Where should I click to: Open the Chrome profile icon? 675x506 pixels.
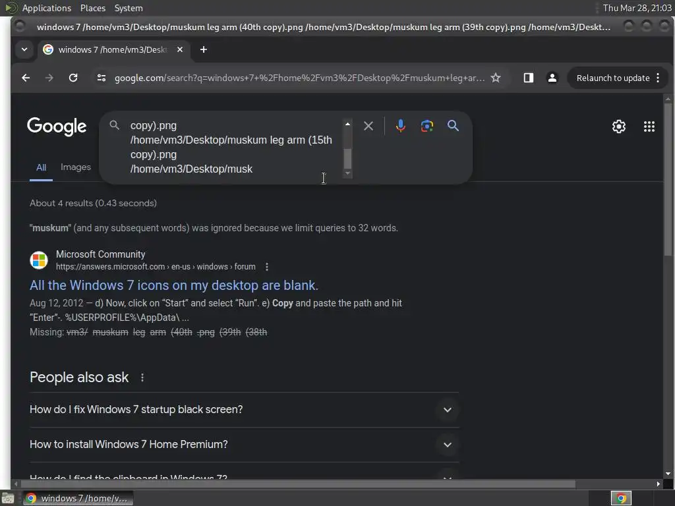552,78
